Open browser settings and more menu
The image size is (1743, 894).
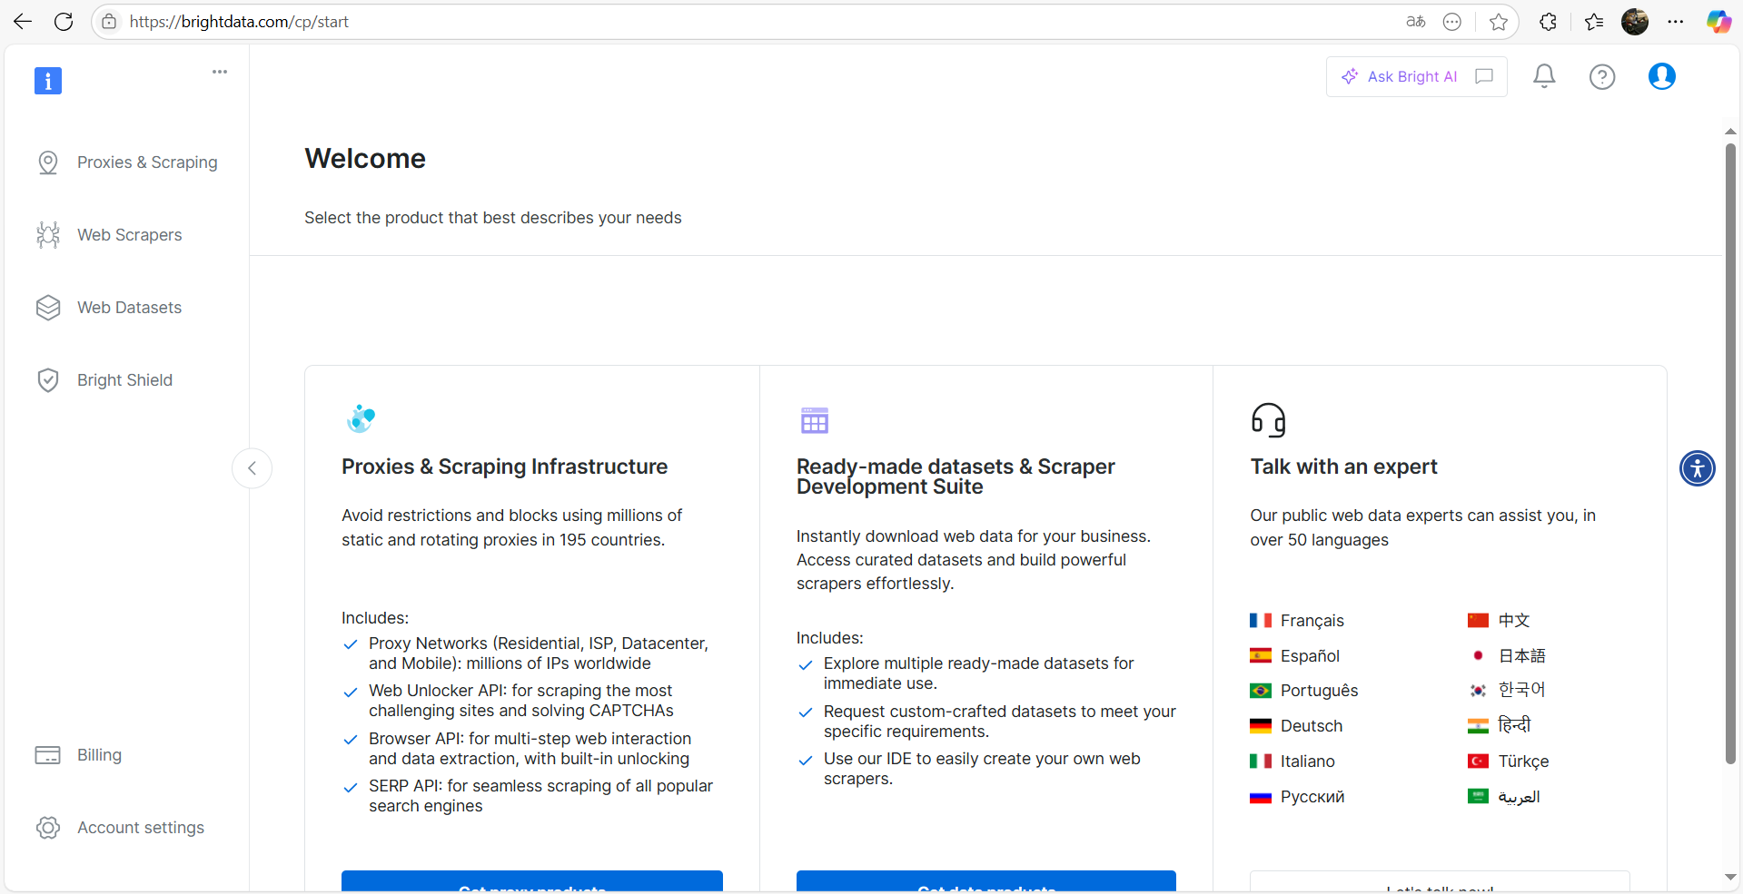point(1676,22)
